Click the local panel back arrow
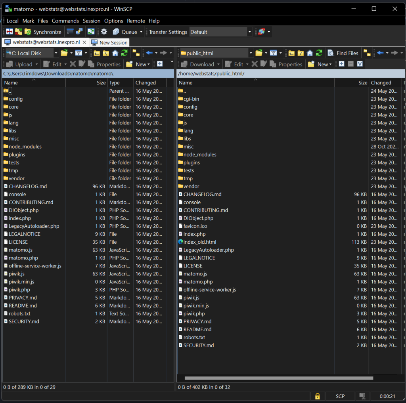406x403 pixels. tap(149, 53)
